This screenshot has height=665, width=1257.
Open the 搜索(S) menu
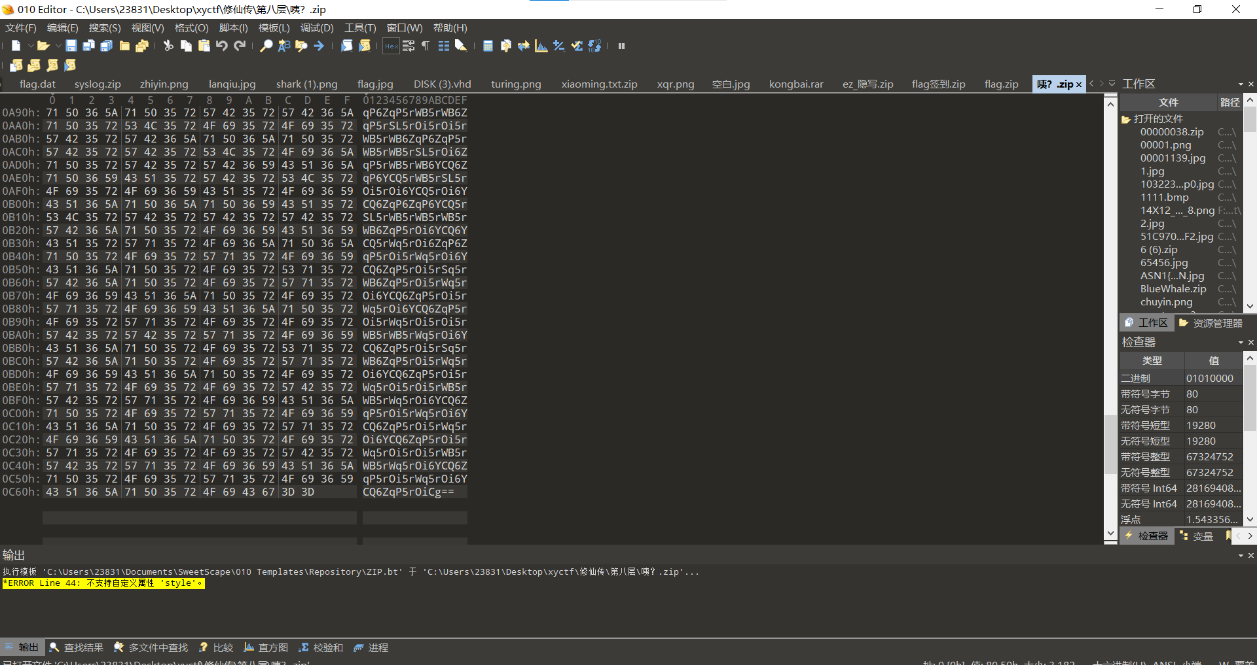pos(105,28)
